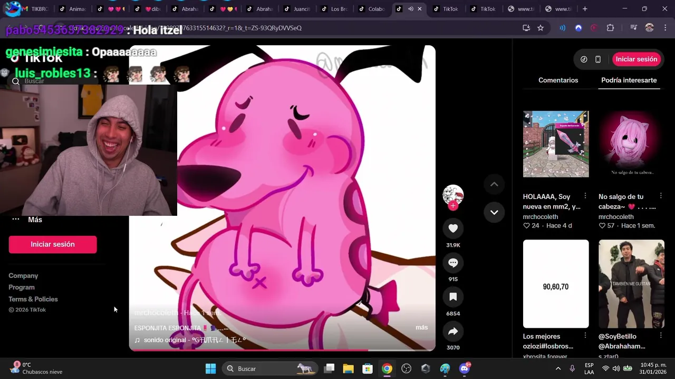Screen dimensions: 675x379
Task: Mute the active tab's speaker icon
Action: (410, 9)
